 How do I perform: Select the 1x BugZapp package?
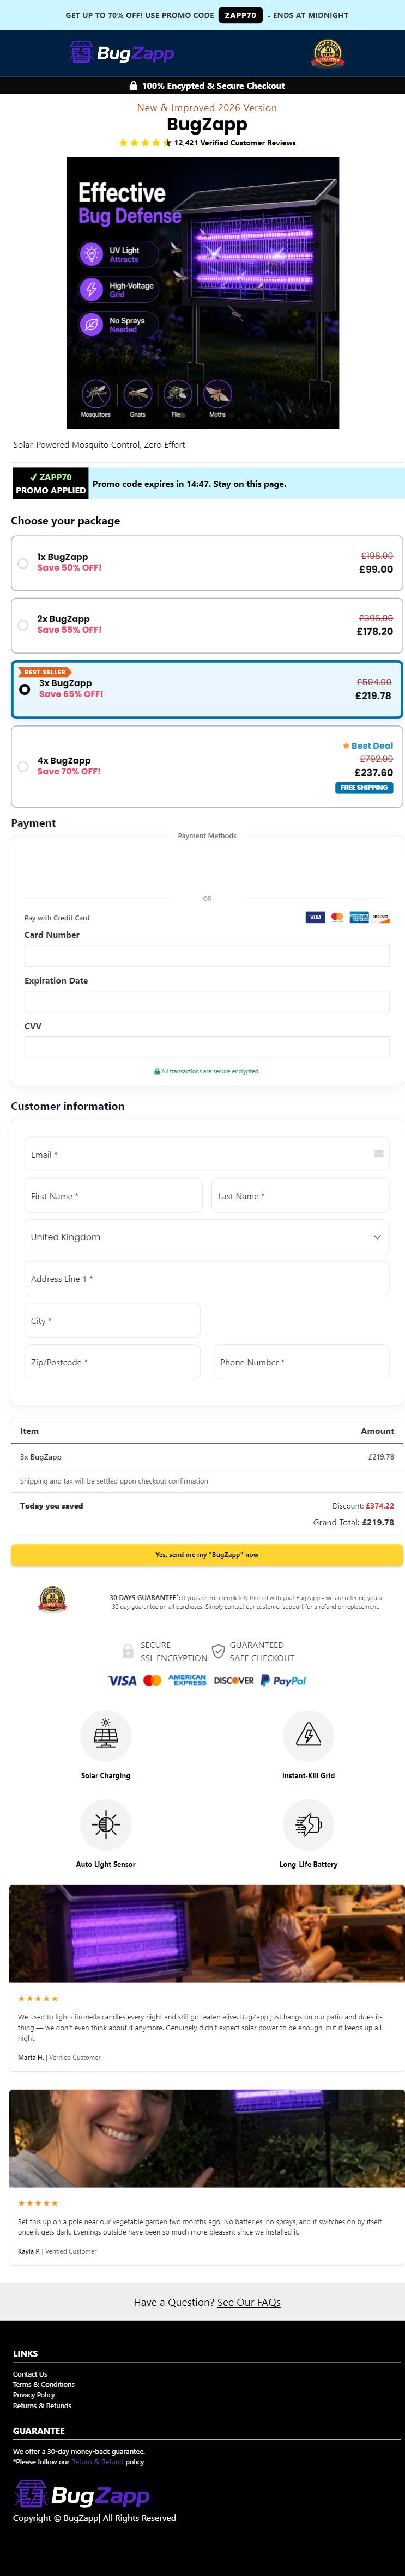tap(206, 563)
